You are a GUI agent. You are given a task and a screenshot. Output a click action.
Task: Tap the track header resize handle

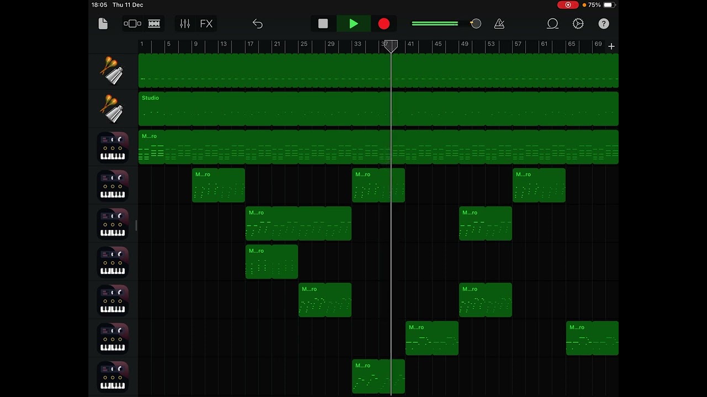tap(136, 225)
